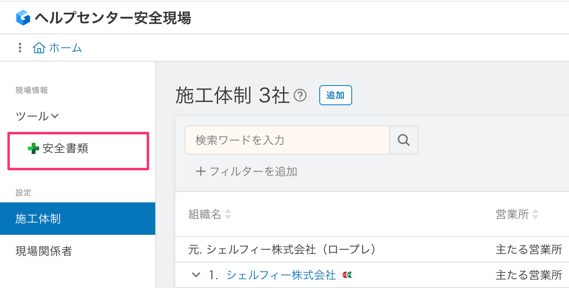Sort the table by 営業所 arrows
The height and width of the screenshot is (288, 569).
click(535, 214)
